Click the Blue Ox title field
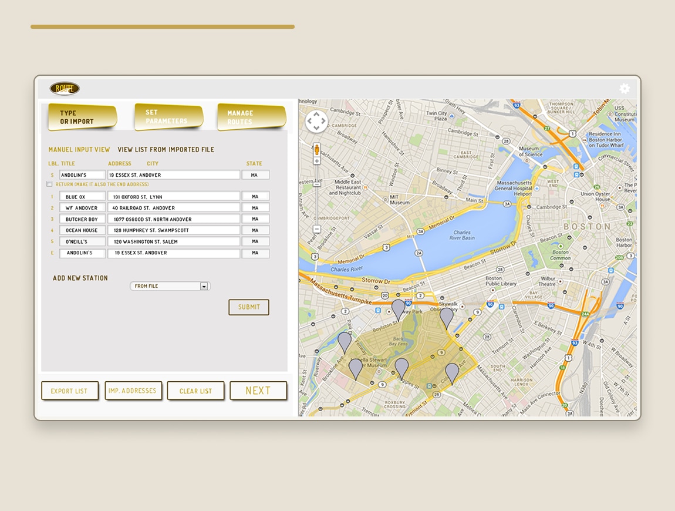This screenshot has height=511, width=675. pyautogui.click(x=82, y=197)
